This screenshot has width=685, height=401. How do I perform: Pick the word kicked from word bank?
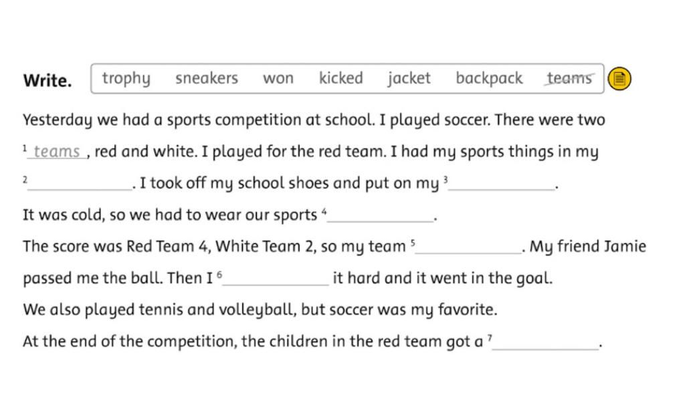click(x=340, y=78)
